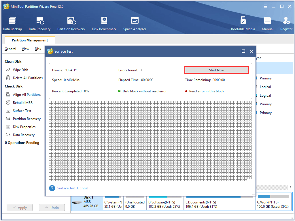Click the Start Now button
295x221 pixels.
pos(216,70)
